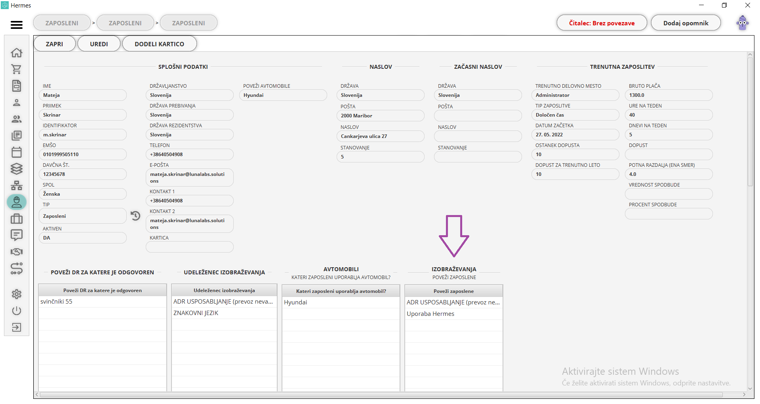Click the vertical scrollbar down arrow
The image size is (760, 404).
point(750,389)
